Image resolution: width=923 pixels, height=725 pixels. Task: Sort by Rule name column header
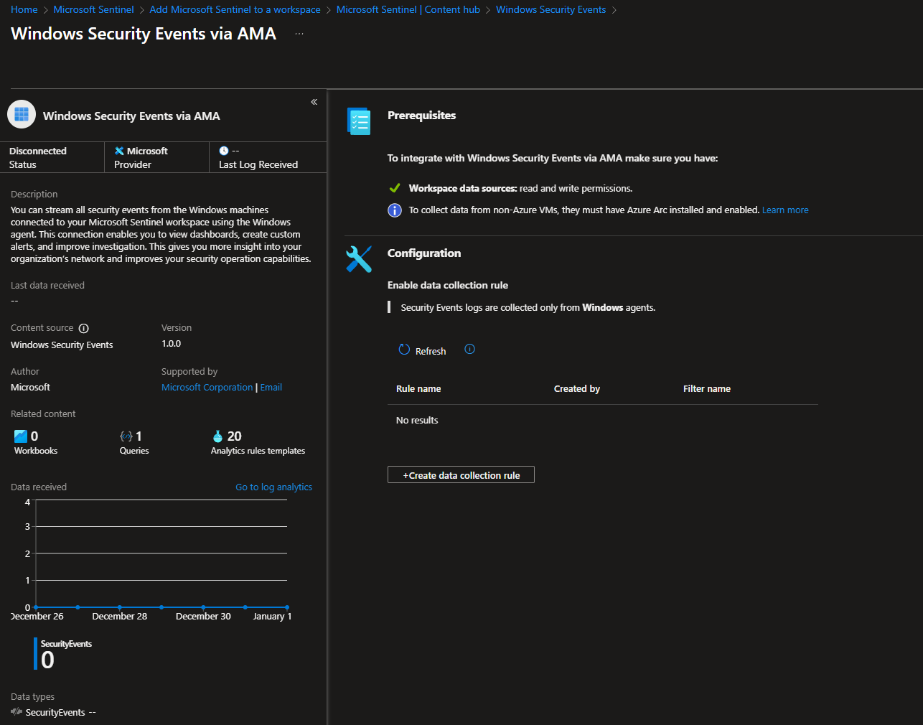pos(418,388)
